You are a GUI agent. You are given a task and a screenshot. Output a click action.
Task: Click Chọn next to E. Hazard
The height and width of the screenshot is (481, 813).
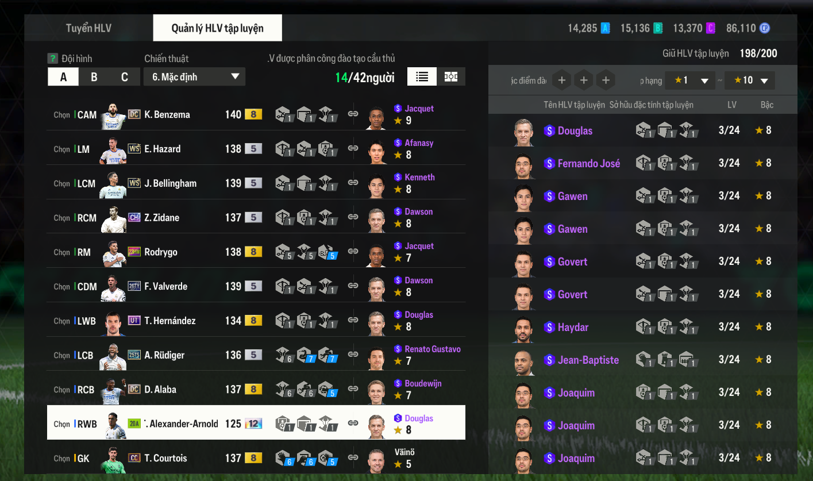(x=61, y=149)
